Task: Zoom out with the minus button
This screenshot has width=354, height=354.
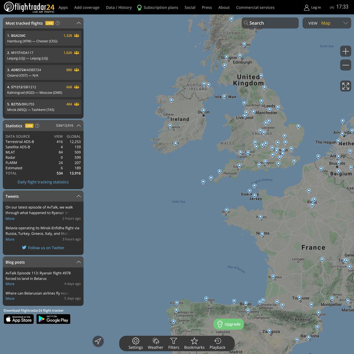Action: coord(346,65)
